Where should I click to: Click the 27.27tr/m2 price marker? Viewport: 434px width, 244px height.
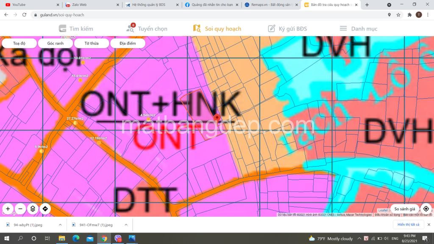tap(75, 122)
